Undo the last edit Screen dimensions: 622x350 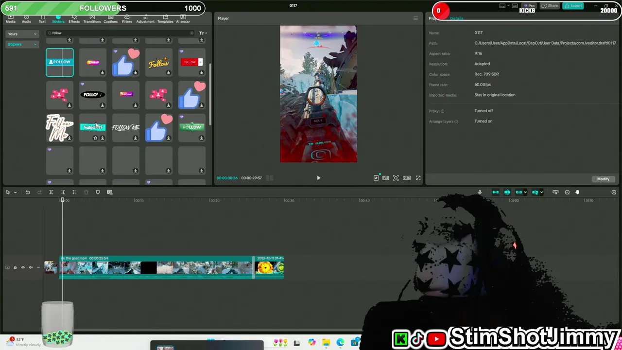(x=28, y=192)
